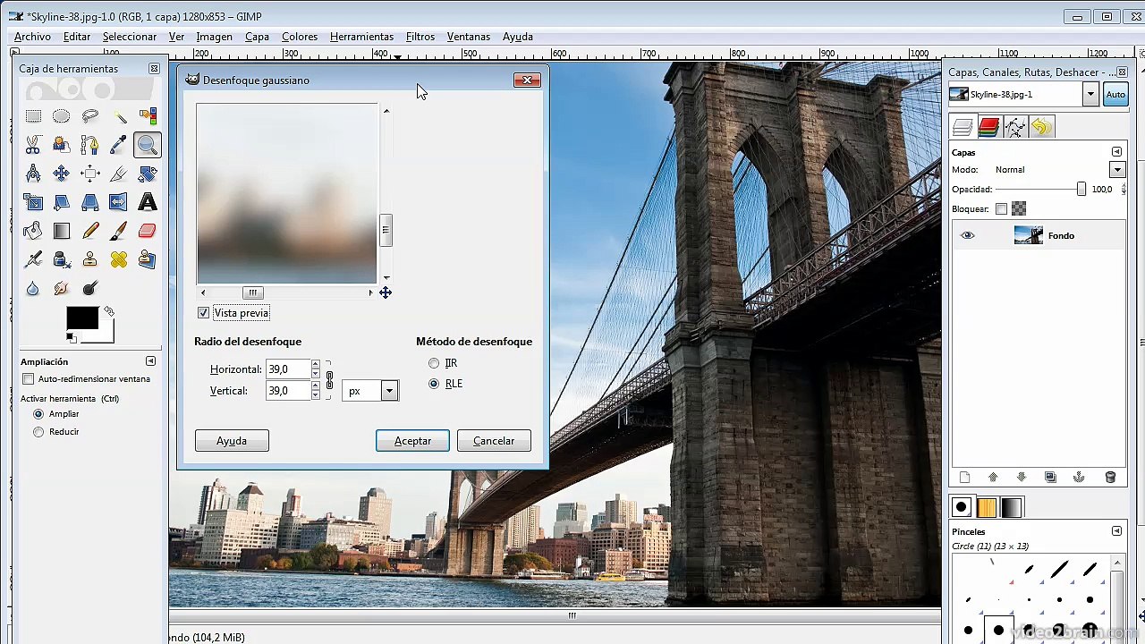Switch to the Paths tab
The width and height of the screenshot is (1145, 644).
pyautogui.click(x=1014, y=128)
